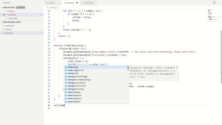Screen dimensions: 222x125
Task: Click the editor vertical scrollbar
Action: pyautogui.click(x=221, y=57)
